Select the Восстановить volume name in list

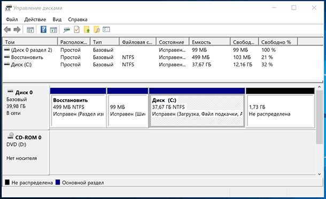coord(27,57)
